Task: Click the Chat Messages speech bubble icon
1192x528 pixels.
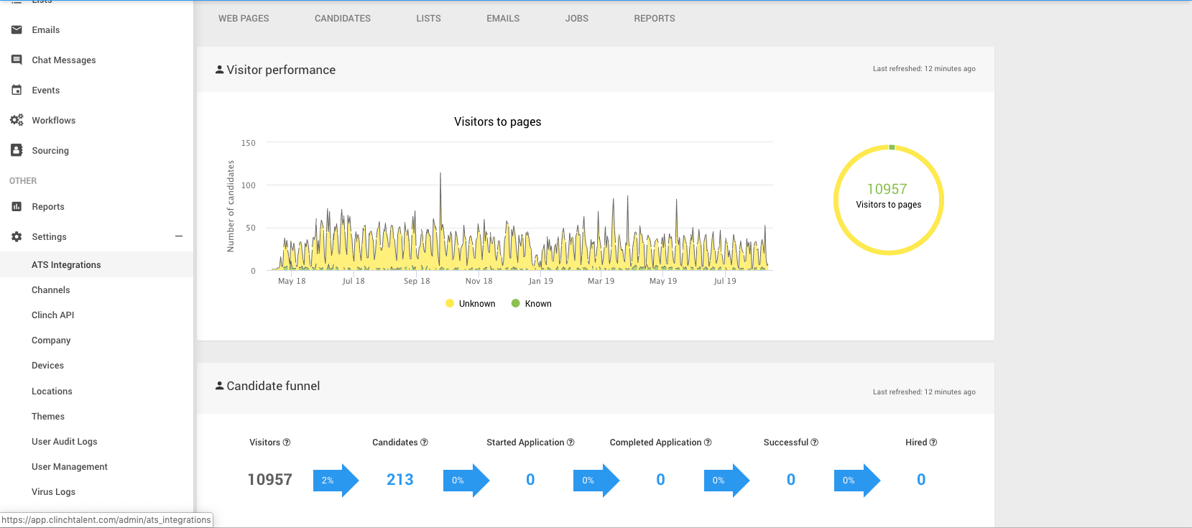Action: point(17,60)
